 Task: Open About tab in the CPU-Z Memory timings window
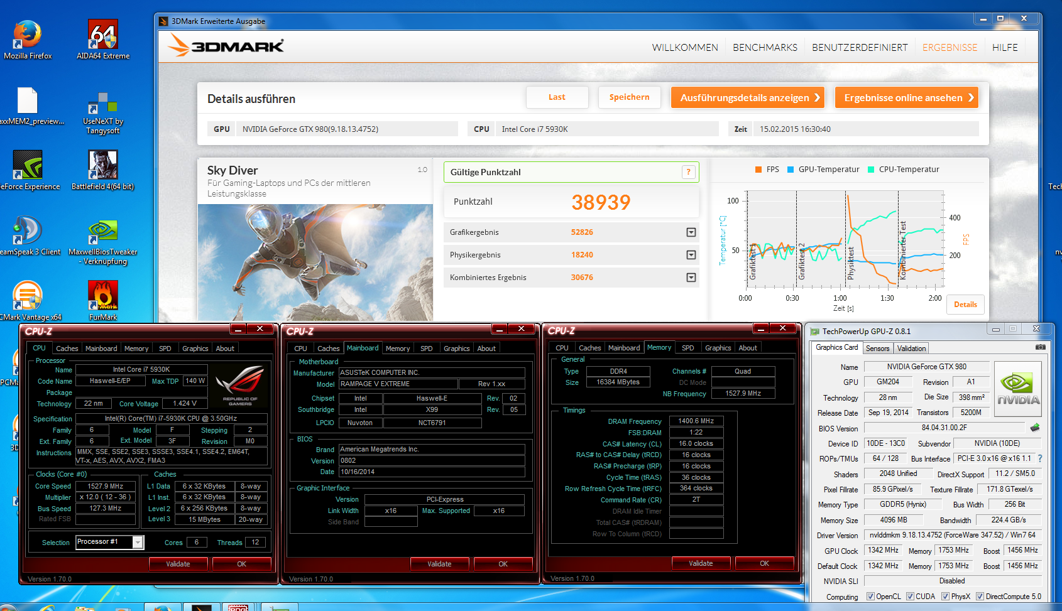[748, 348]
